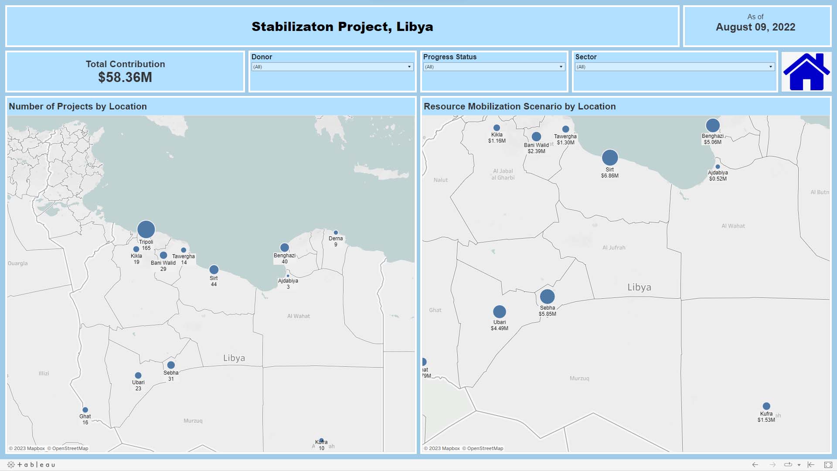Click the undo arrow in footer

coord(755,465)
